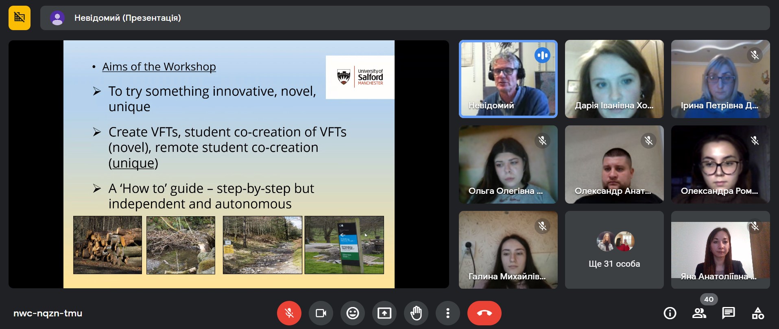Viewport: 779px width, 329px height.
Task: Toggle the camera button
Action: (321, 313)
